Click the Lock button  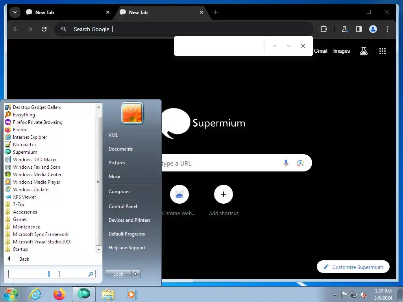[x=118, y=274]
